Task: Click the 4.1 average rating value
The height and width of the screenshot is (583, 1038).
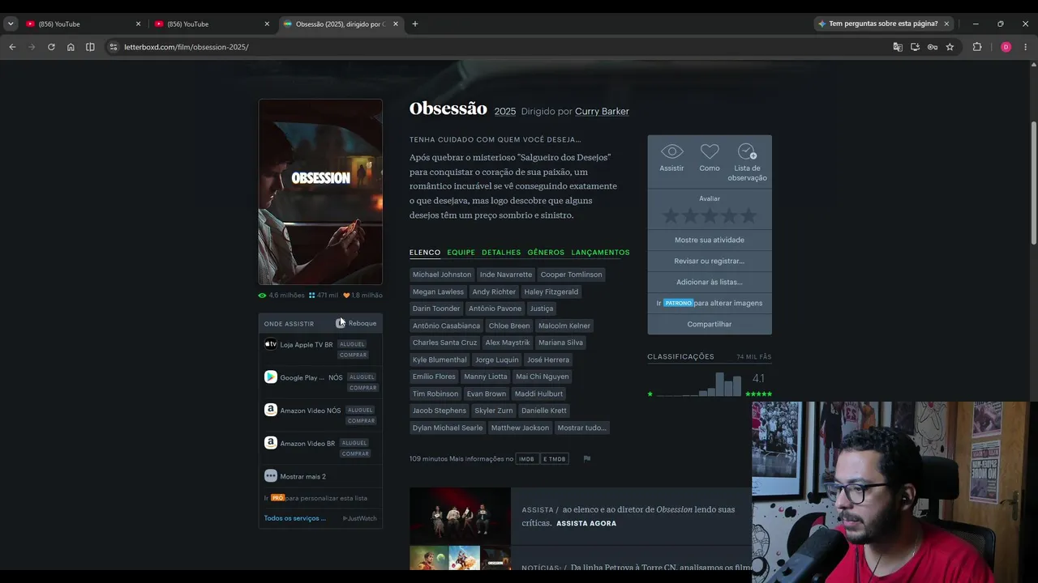Action: click(x=758, y=378)
